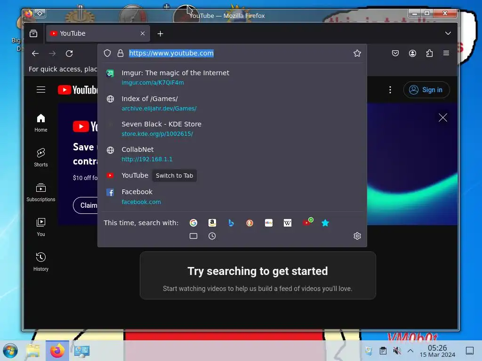Select Facebook suggestion
Viewport: 482px width, 361px height.
tap(232, 197)
